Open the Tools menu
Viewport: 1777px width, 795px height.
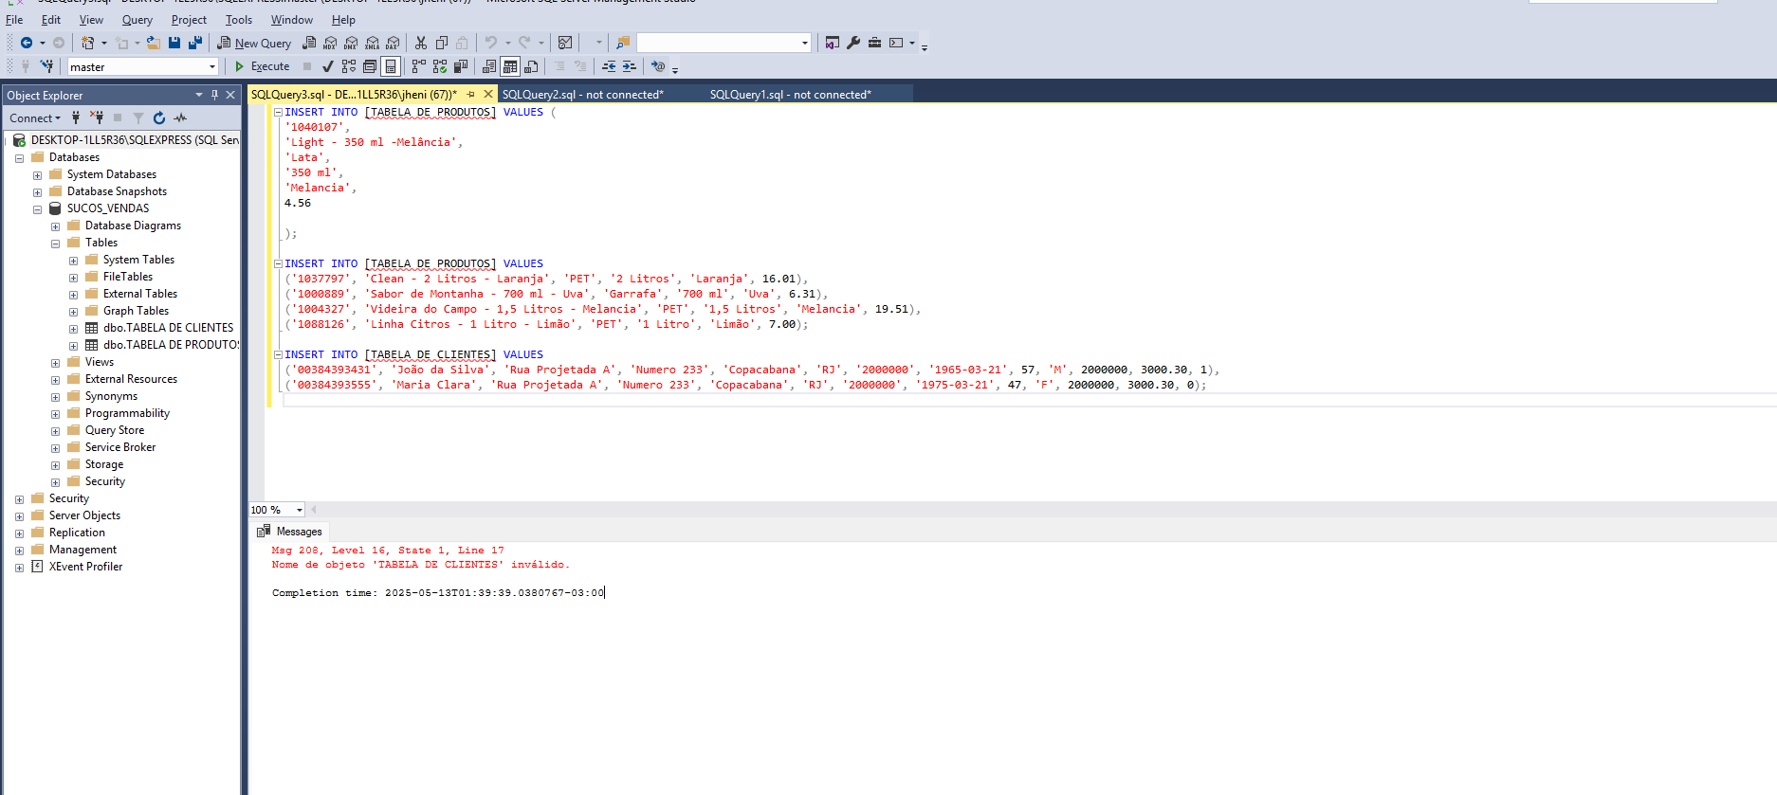click(239, 20)
